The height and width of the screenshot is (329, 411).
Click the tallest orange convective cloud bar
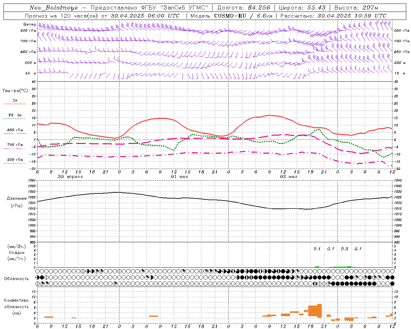click(319, 311)
